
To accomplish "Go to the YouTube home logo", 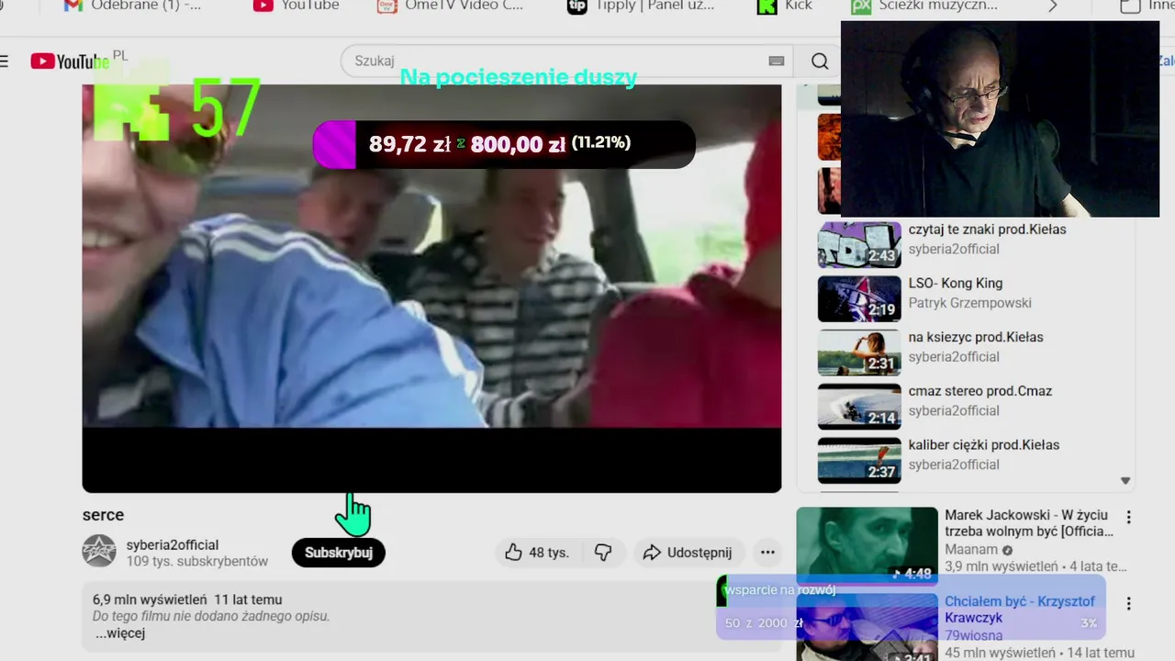I will coord(70,62).
